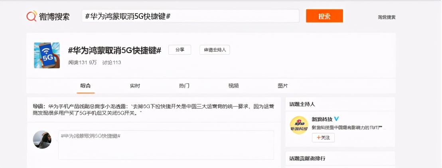The image size is (442, 168).
Task: Switch to the second (real-time) tab
Action: point(135,86)
